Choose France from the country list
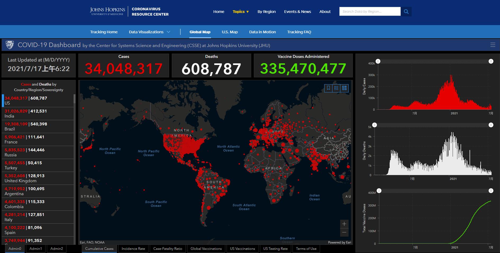500x253 pixels. coord(38,139)
